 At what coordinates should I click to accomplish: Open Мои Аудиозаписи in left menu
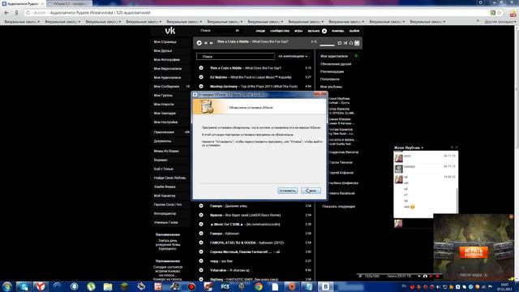pyautogui.click(x=167, y=78)
